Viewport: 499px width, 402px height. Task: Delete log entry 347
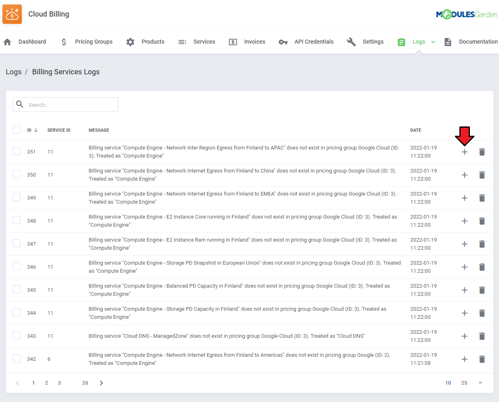click(x=482, y=244)
